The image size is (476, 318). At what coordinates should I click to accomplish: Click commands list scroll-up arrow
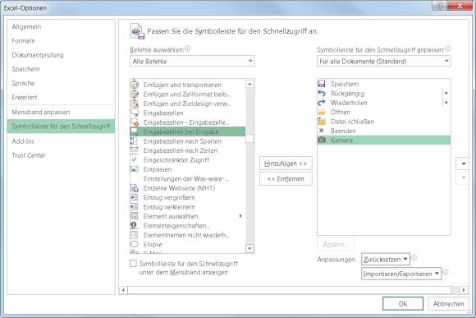pos(249,84)
